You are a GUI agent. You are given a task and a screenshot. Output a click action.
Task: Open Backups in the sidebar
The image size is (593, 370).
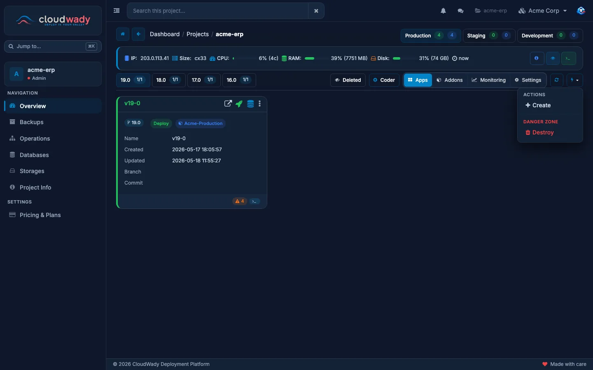pyautogui.click(x=53, y=122)
